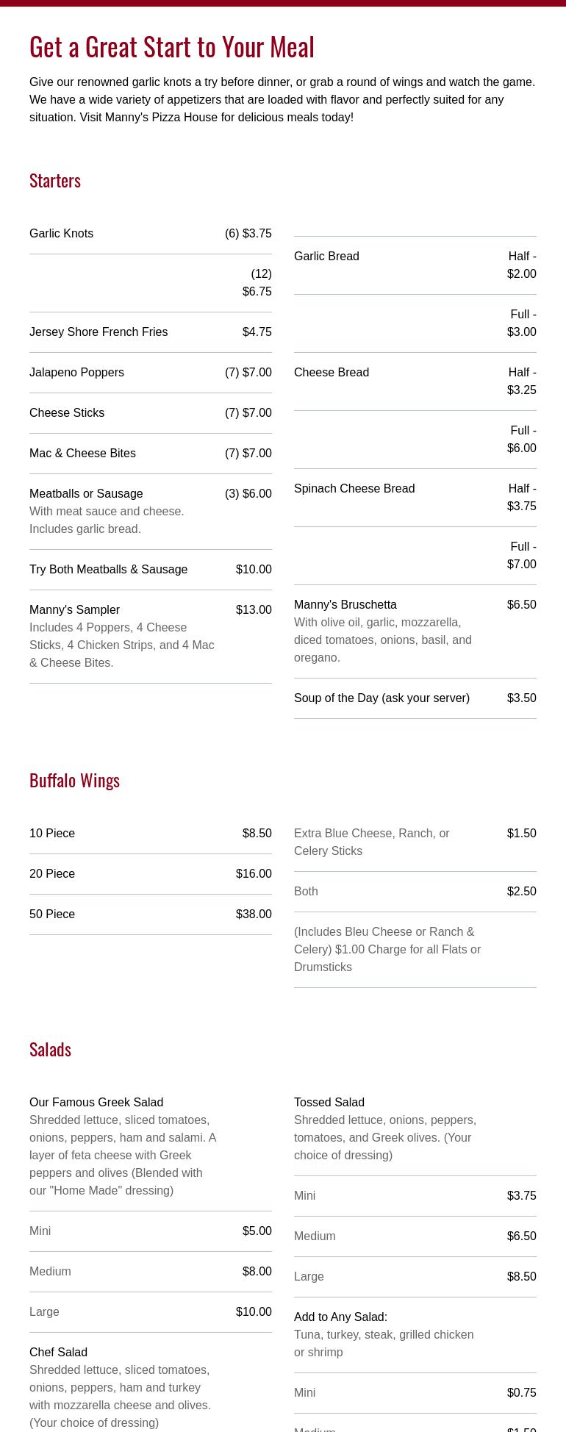Click the Jalapeno Poppers menu item

(x=76, y=373)
